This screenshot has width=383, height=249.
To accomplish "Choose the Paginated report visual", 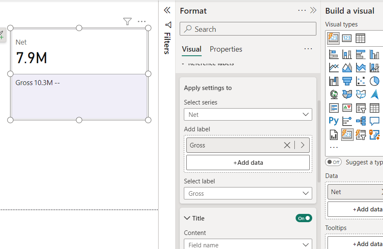I will 334,135.
